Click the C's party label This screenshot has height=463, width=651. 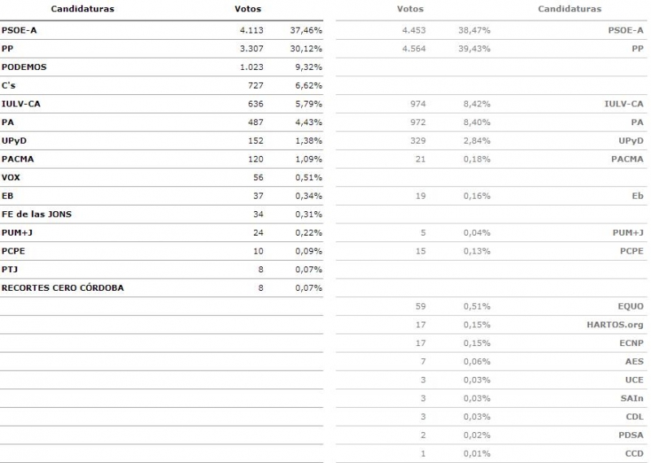(x=10, y=85)
